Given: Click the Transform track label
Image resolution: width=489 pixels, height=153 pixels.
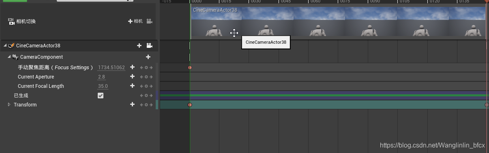Looking at the screenshot, I should [25, 105].
